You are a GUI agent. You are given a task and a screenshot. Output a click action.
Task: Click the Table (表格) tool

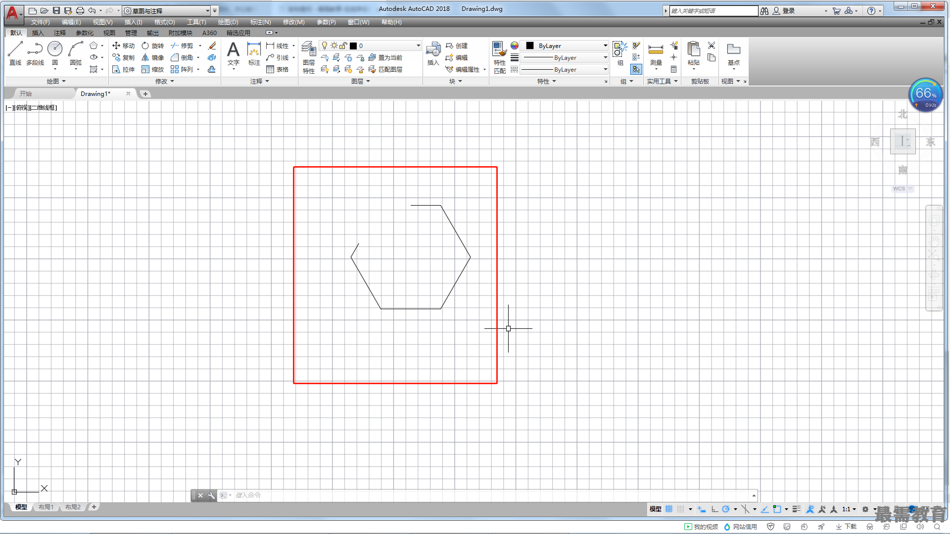pyautogui.click(x=278, y=69)
